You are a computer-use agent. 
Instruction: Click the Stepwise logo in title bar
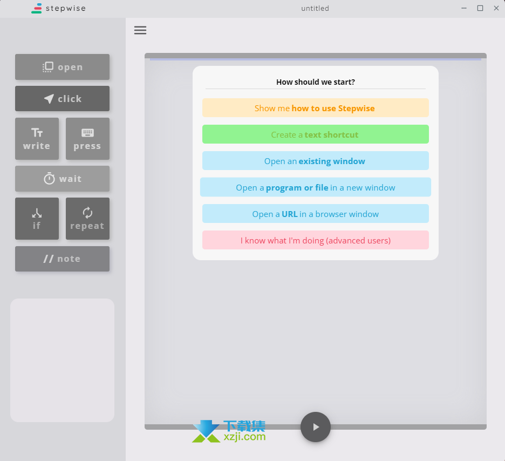(x=58, y=8)
